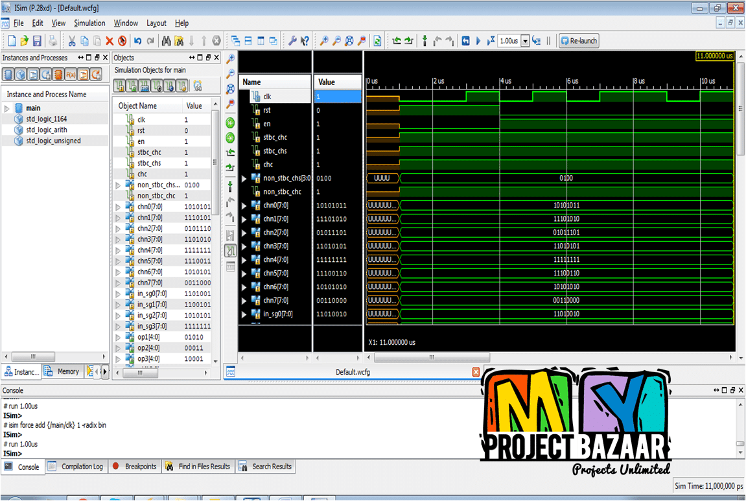Switch to the Breakpoints tab
The image size is (746, 501).
[x=135, y=467]
